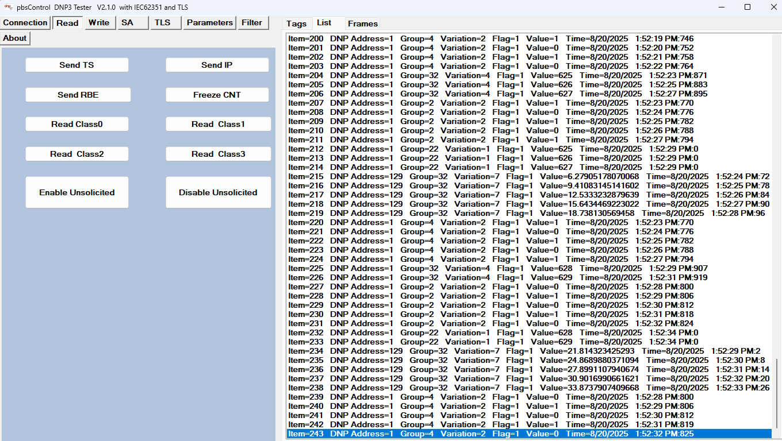Read Class0 data points
The image size is (782, 441).
point(76,123)
